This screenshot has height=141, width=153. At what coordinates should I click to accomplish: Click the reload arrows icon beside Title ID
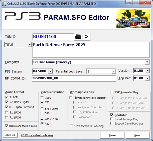coord(86,37)
